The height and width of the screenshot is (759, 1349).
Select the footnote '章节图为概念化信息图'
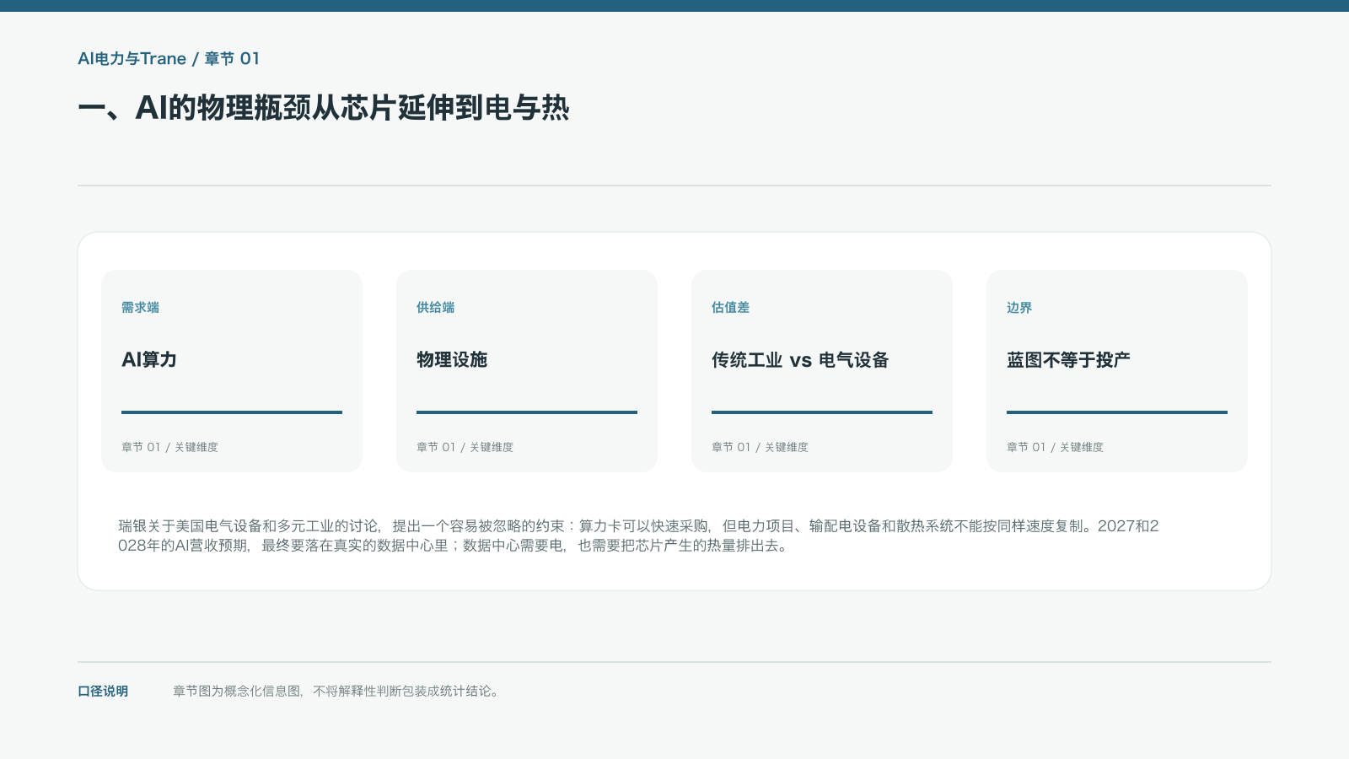pyautogui.click(x=337, y=692)
